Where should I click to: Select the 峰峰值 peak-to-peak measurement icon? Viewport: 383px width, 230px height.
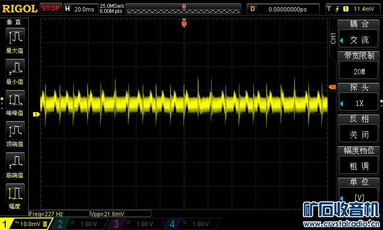pos(14,103)
